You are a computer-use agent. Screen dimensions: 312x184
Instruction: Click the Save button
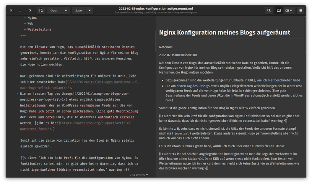tap(79, 11)
